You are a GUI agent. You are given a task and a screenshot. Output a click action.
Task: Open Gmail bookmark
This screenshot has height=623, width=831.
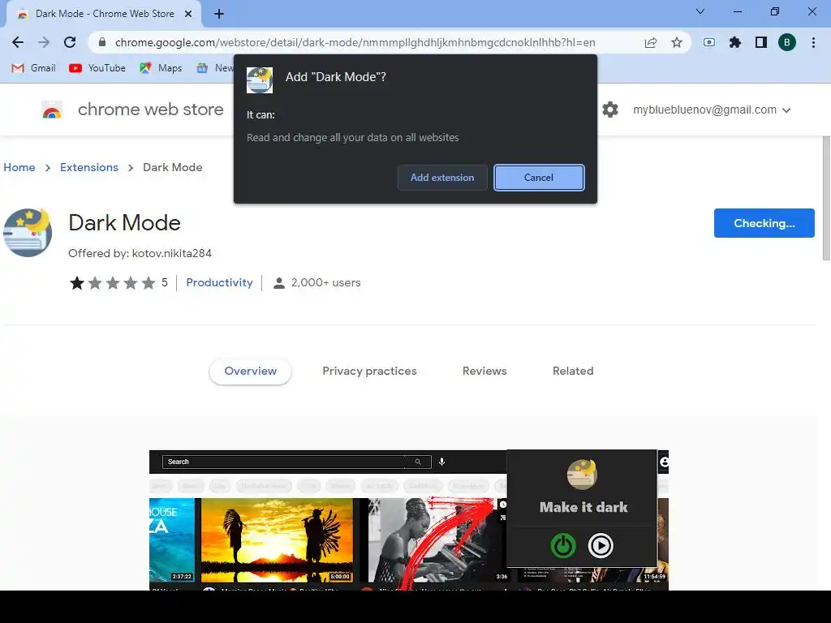(x=33, y=68)
